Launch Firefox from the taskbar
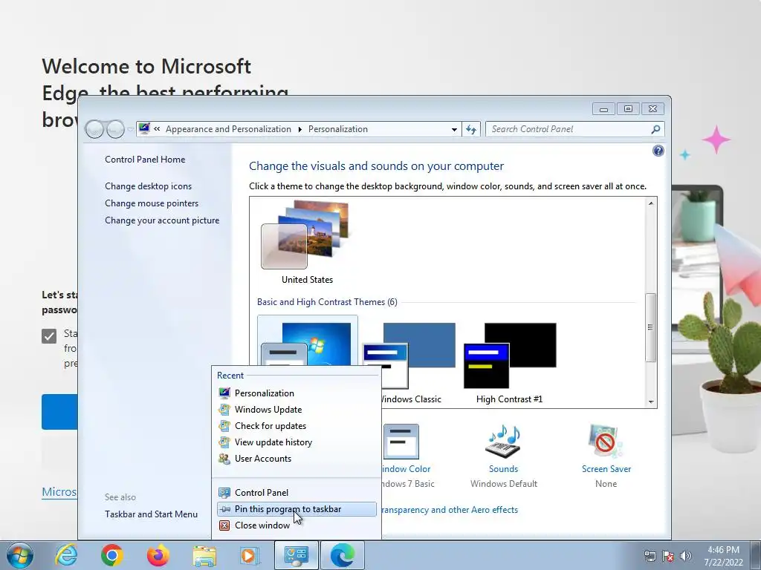This screenshot has height=570, width=761. (x=158, y=555)
